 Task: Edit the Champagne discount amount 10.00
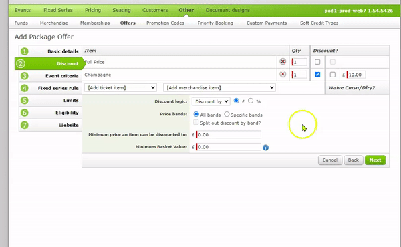pos(356,75)
